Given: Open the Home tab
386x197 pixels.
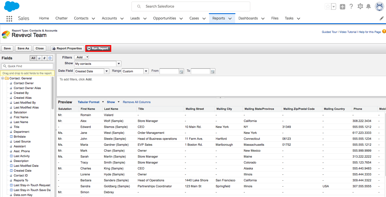Looking at the screenshot, I should point(44,18).
